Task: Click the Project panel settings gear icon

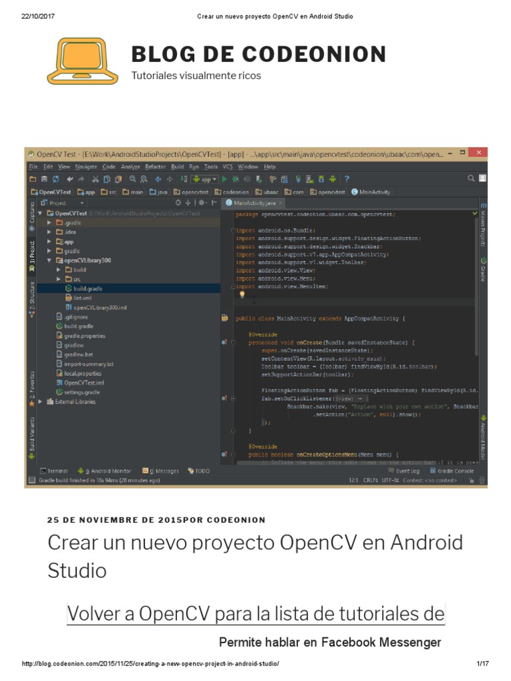Action: click(x=202, y=203)
